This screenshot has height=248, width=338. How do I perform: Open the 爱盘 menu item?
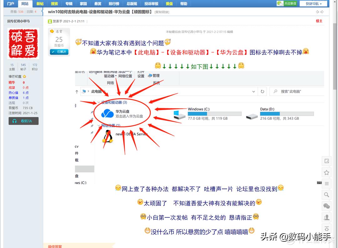point(169,3)
